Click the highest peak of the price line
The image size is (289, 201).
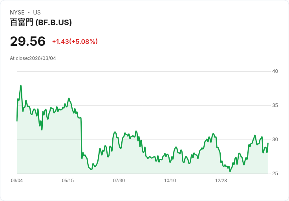click(21, 85)
